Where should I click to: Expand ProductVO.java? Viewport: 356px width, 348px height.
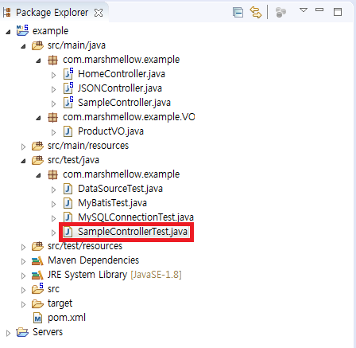(x=53, y=132)
